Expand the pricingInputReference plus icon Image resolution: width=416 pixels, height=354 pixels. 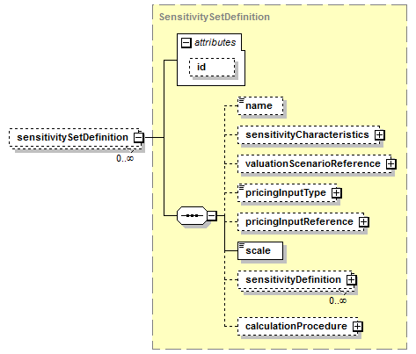pos(363,221)
